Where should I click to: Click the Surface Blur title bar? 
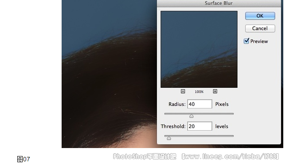click(219, 3)
